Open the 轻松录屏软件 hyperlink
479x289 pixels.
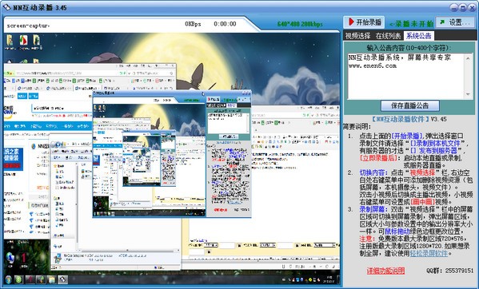tap(429, 253)
